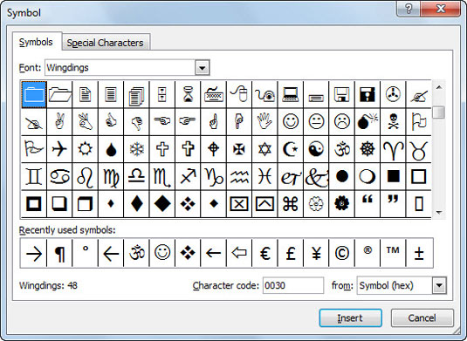The height and width of the screenshot is (341, 467).
Task: Select the Om symbol in the main grid
Action: [x=341, y=149]
